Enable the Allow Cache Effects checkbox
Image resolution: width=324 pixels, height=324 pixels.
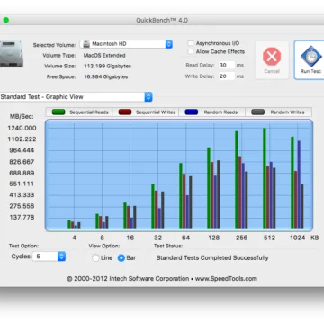[190, 51]
